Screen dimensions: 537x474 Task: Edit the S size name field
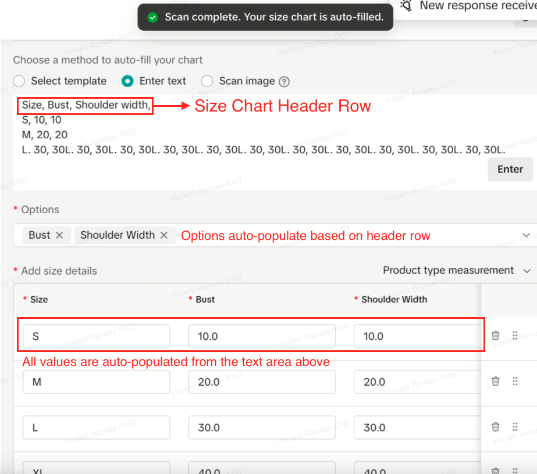tap(97, 336)
